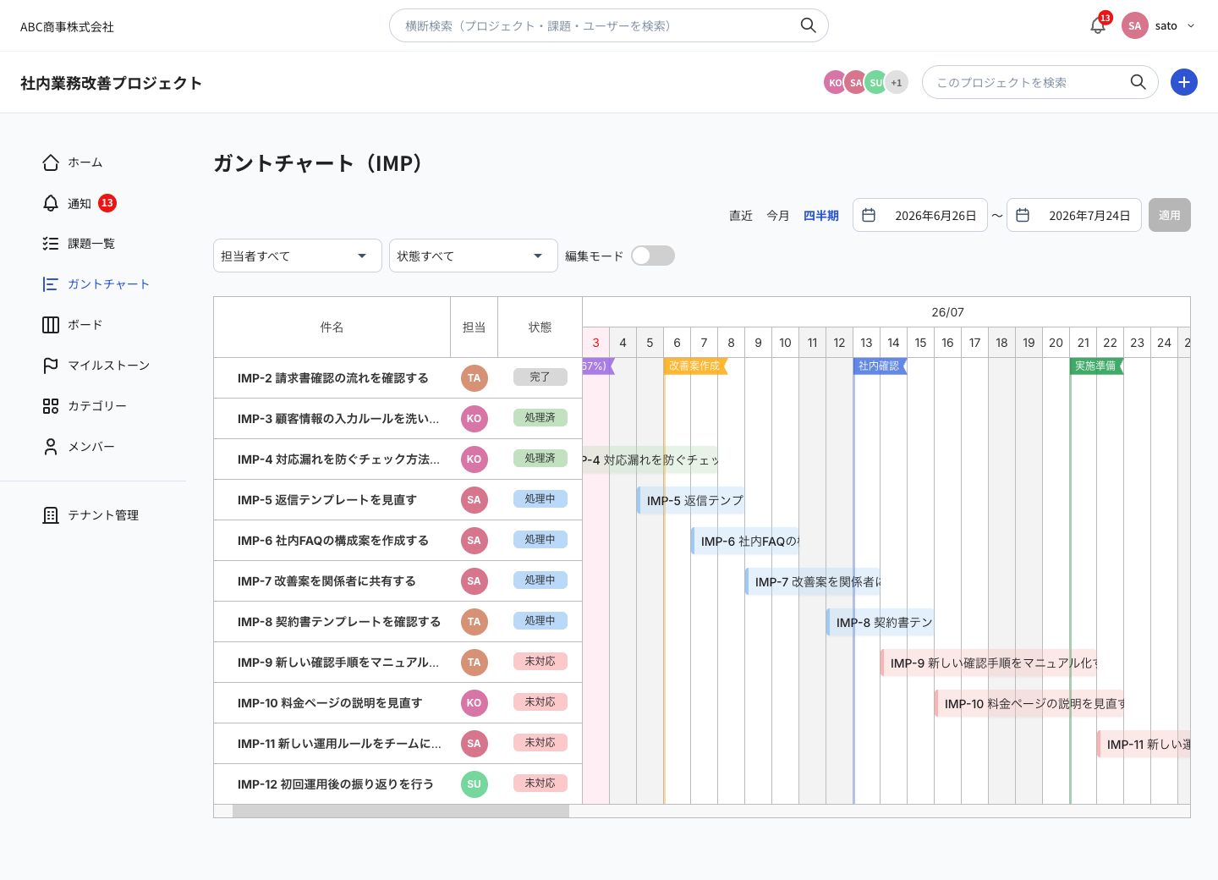Click the horizontal scrollbar thumb under chart

[401, 811]
